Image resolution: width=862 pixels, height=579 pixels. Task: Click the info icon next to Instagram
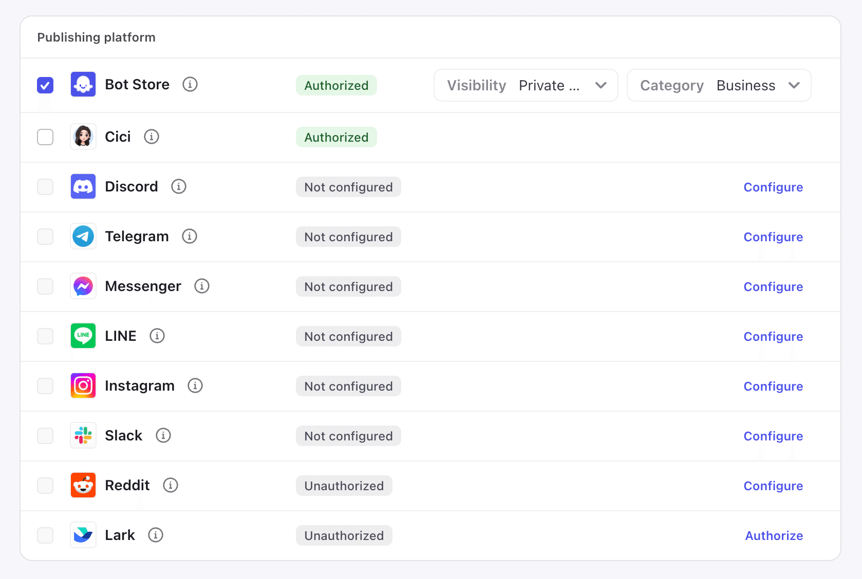(x=195, y=386)
